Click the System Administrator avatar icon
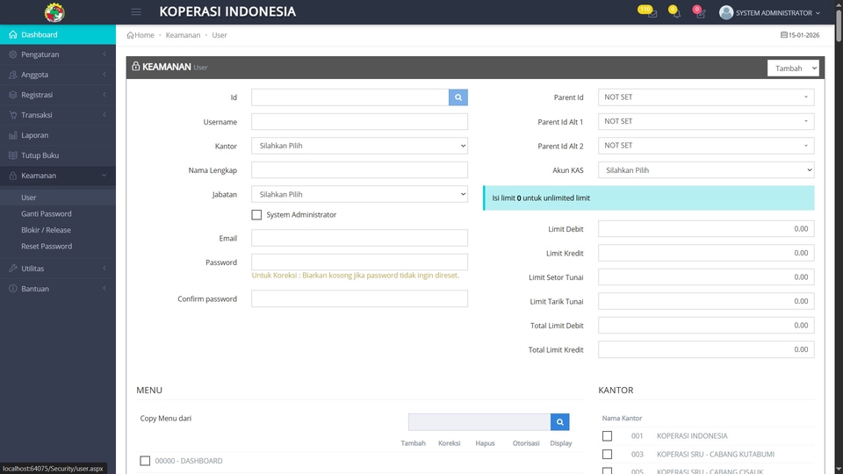The image size is (843, 474). click(x=726, y=13)
